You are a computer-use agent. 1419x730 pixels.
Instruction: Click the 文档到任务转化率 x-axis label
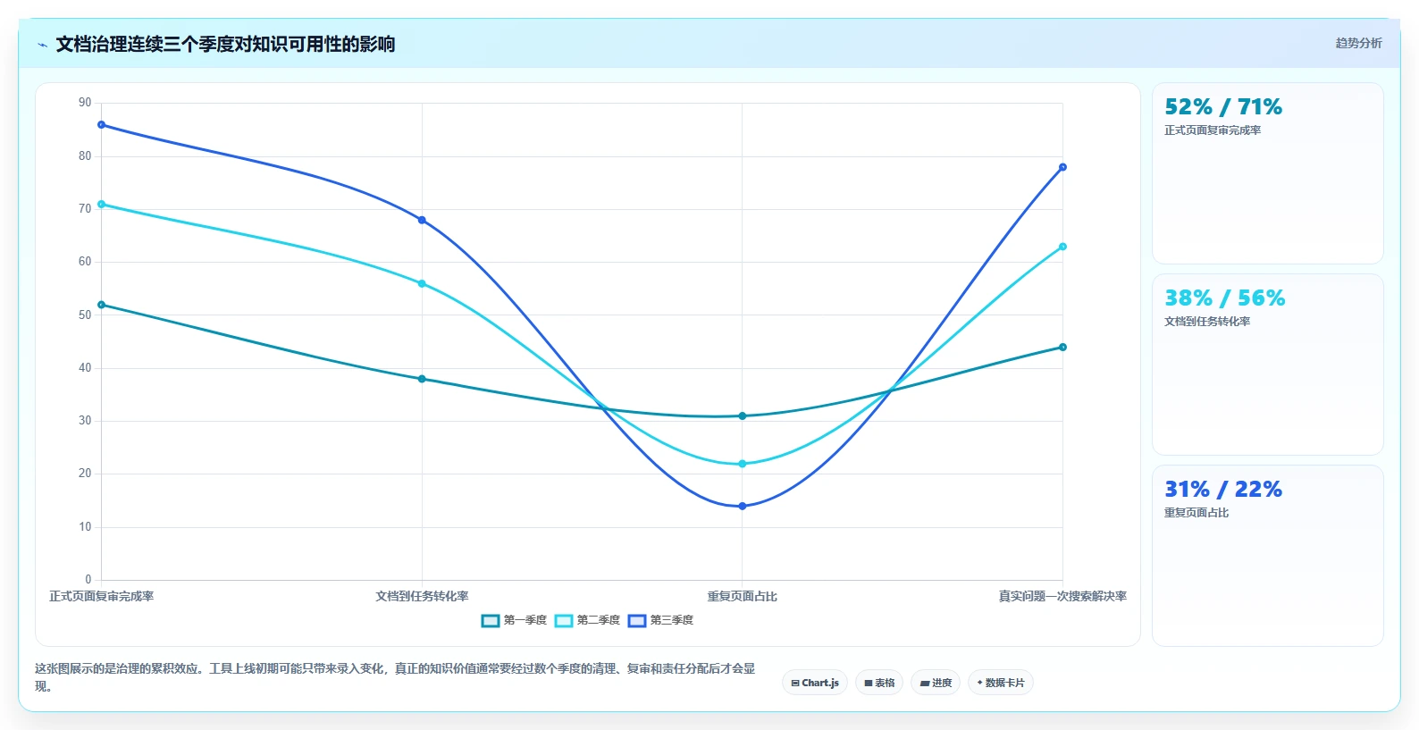[x=422, y=596]
